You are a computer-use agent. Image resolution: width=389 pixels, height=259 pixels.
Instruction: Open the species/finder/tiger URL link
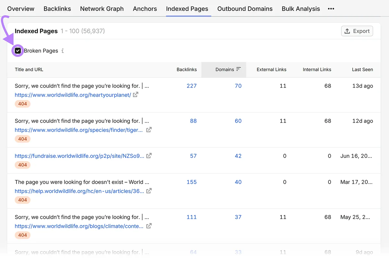[79, 130]
